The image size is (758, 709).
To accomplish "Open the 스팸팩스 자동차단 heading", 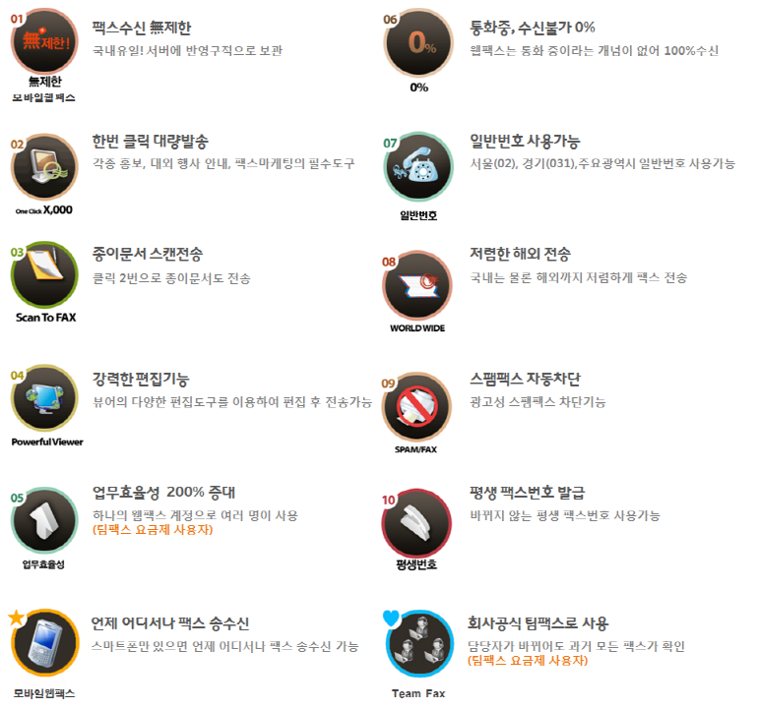I will point(525,379).
